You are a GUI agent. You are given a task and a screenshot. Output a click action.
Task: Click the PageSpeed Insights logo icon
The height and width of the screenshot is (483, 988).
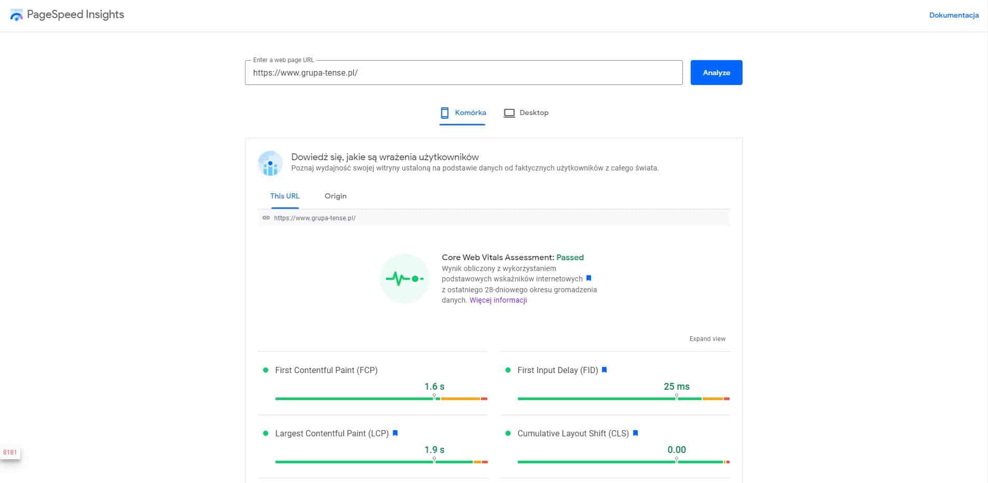click(17, 15)
